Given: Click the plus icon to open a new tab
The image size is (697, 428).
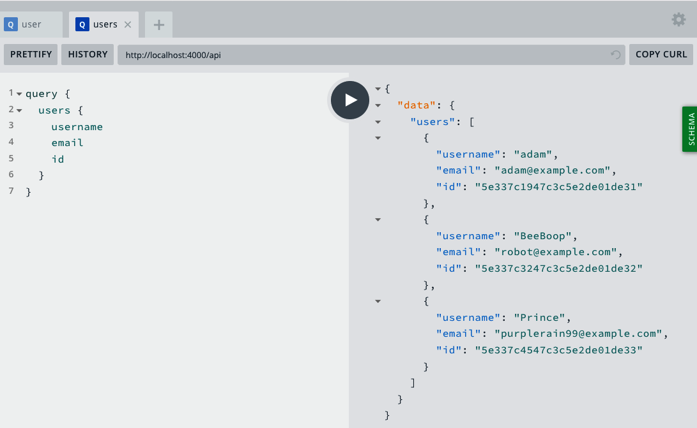Looking at the screenshot, I should (x=158, y=24).
